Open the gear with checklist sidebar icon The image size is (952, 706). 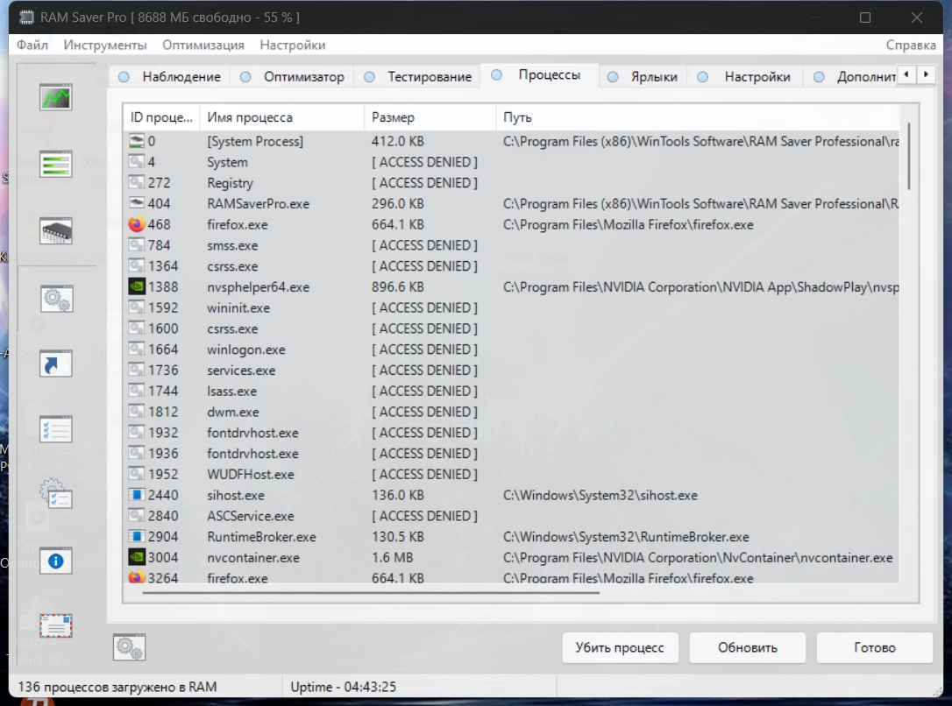pos(56,495)
